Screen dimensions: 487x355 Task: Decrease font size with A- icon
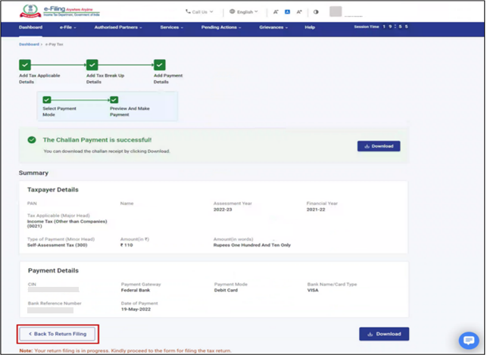pyautogui.click(x=276, y=12)
